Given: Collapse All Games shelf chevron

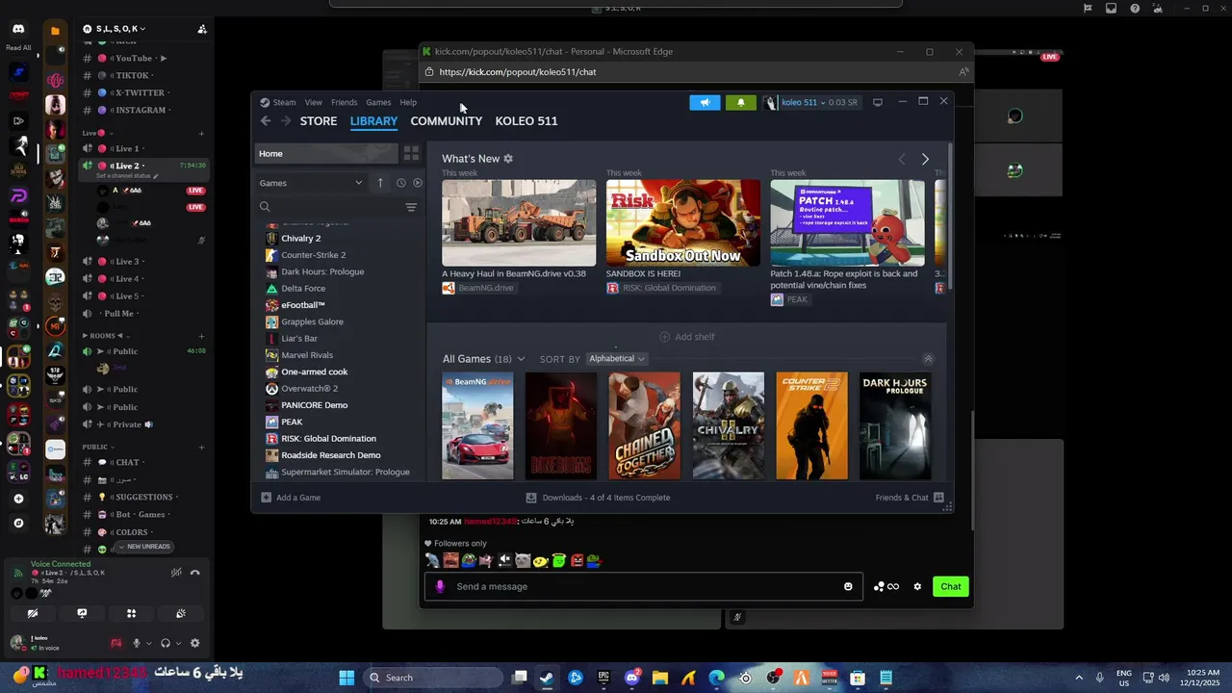Looking at the screenshot, I should [928, 359].
